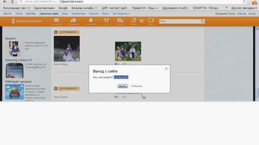259x145 pixels.
Task: Click the Yandex Я button
Action: click(13, 2)
